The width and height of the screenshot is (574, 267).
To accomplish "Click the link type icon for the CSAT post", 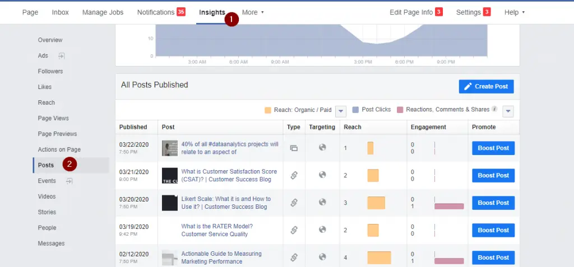I will point(293,175).
